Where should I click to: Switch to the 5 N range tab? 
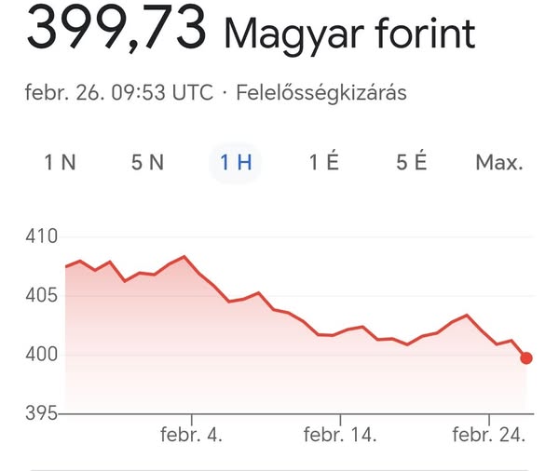(x=147, y=163)
